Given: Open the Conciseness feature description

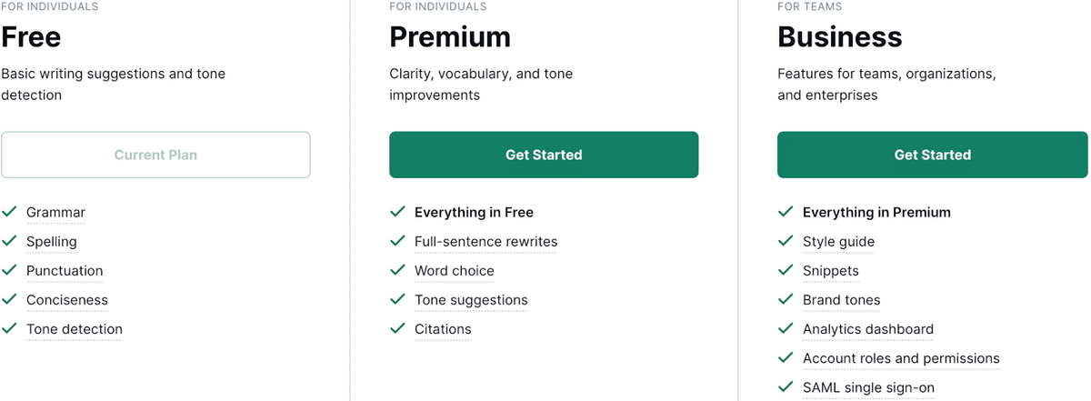Looking at the screenshot, I should (67, 300).
